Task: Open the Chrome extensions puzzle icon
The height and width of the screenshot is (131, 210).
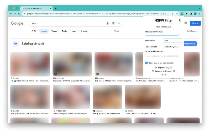Action: click(186, 14)
